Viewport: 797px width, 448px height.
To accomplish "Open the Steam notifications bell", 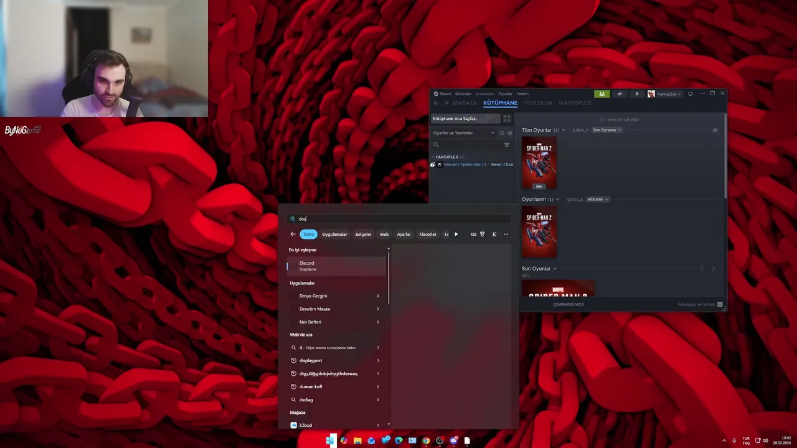I will (x=636, y=94).
